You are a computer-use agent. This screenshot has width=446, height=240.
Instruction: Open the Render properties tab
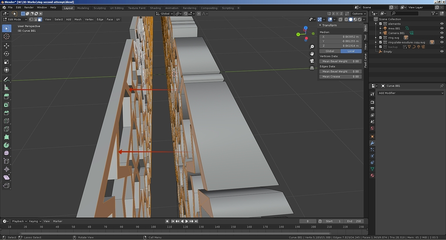pos(372,102)
